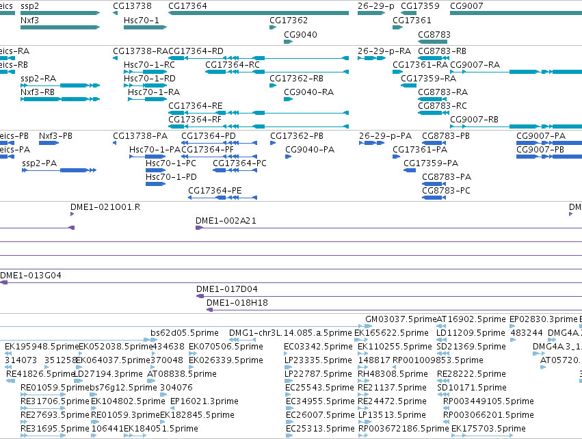Image resolution: width=582 pixels, height=439 pixels.
Task: Click protein ssp2-PA
Action: 59,170
